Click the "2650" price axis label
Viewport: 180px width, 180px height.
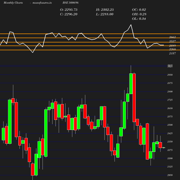(170, 108)
